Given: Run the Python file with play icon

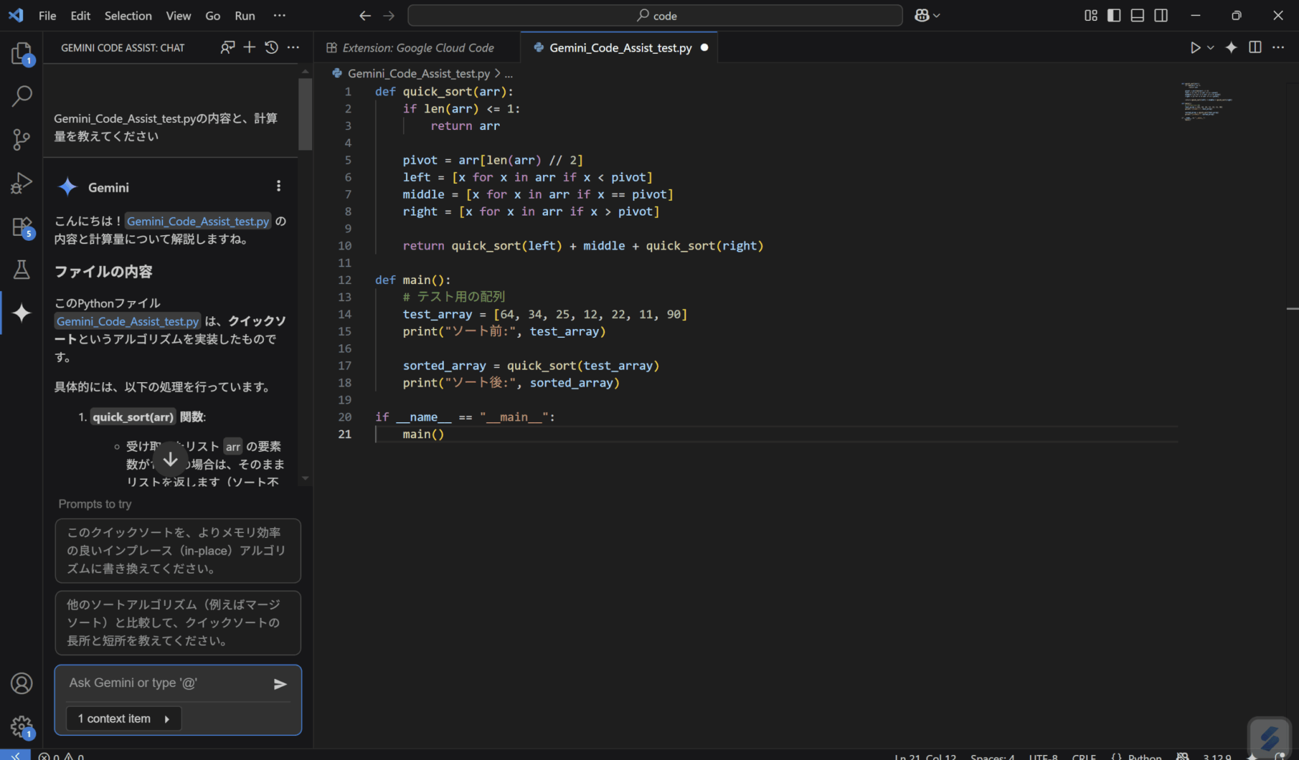Looking at the screenshot, I should (1195, 48).
